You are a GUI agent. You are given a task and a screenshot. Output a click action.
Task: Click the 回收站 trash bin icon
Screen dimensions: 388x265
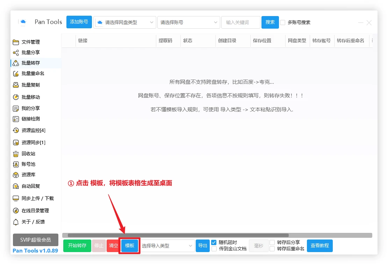point(16,154)
